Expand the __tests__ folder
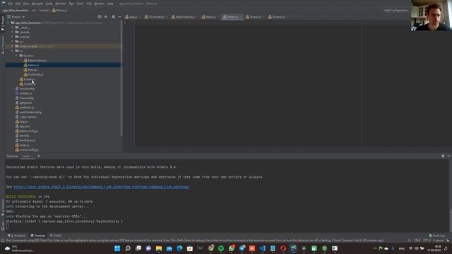 (12, 28)
